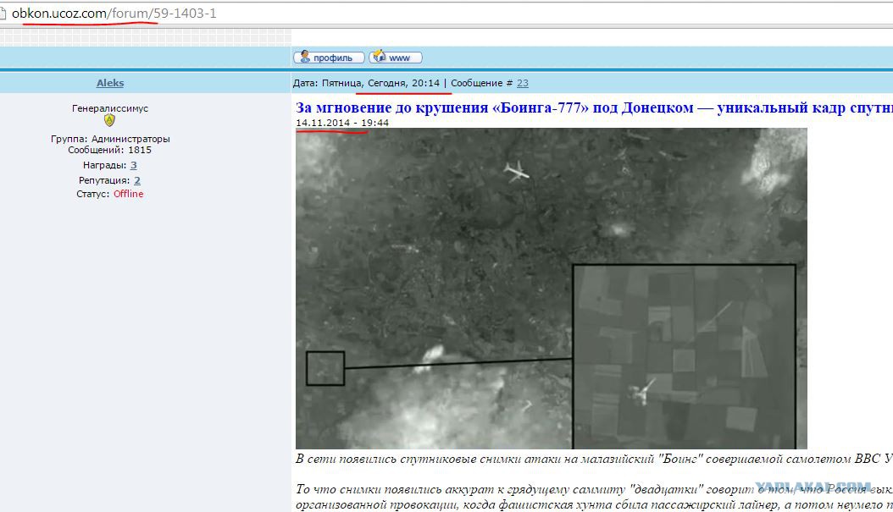The width and height of the screenshot is (893, 512).
Task: Click the 'Сообщений: 1815' text
Action: 110,150
